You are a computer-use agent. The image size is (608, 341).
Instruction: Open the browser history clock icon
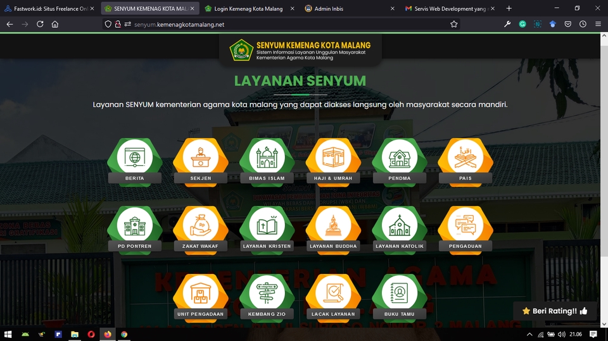pos(583,24)
